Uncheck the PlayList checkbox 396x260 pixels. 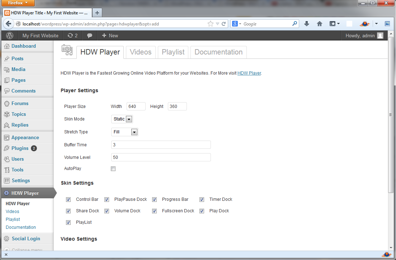[x=68, y=223]
